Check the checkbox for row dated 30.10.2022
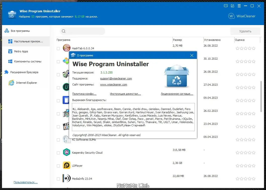 (58, 62)
